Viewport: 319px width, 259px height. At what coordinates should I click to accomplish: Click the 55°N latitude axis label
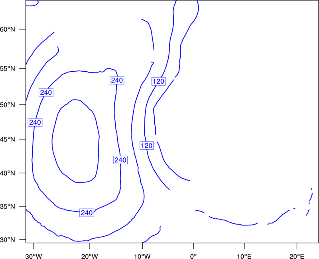[8, 68]
